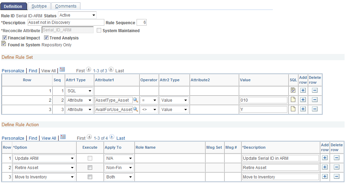Delete the Move to Inventory action row

(x=337, y=176)
